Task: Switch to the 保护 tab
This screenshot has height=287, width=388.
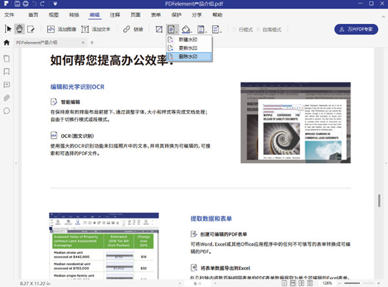Action: pyautogui.click(x=176, y=15)
